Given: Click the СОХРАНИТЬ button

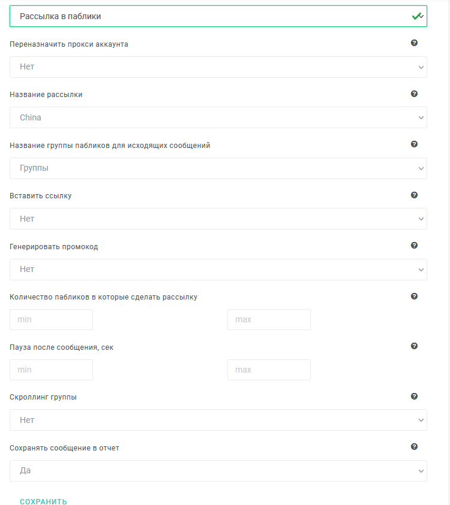Looking at the screenshot, I should [43, 501].
